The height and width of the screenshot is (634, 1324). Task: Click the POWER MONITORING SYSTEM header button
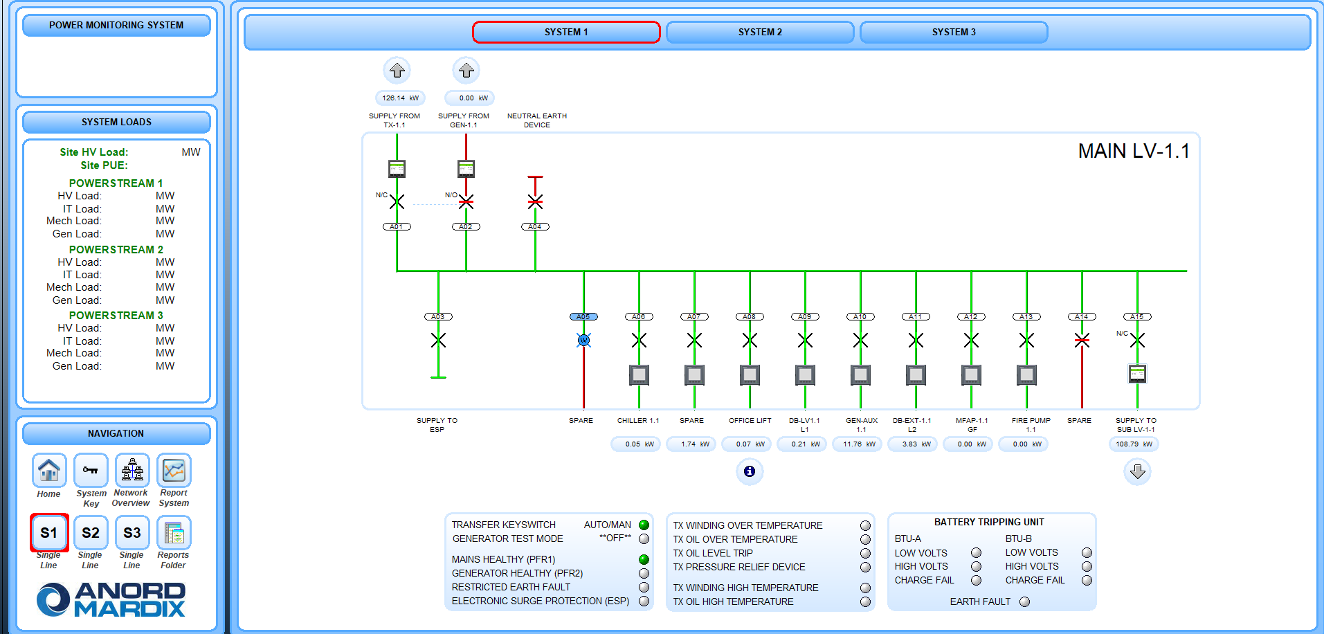(116, 26)
